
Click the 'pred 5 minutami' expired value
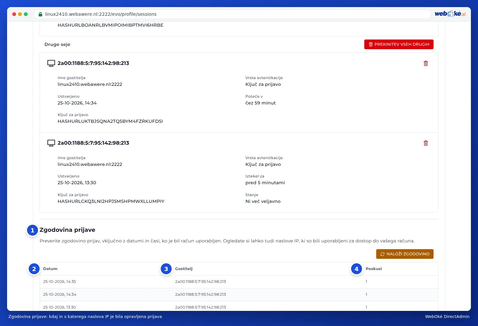pyautogui.click(x=265, y=183)
